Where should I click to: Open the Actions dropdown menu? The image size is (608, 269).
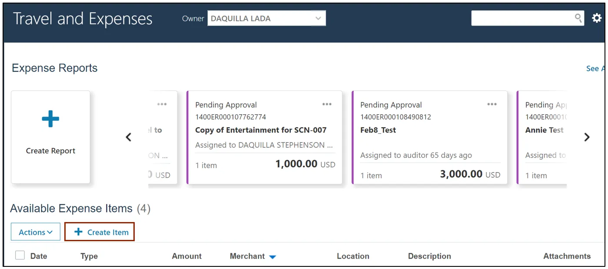36,232
